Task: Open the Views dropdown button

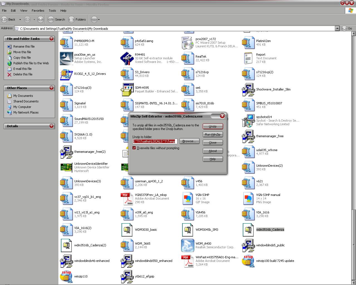Action: pos(95,19)
